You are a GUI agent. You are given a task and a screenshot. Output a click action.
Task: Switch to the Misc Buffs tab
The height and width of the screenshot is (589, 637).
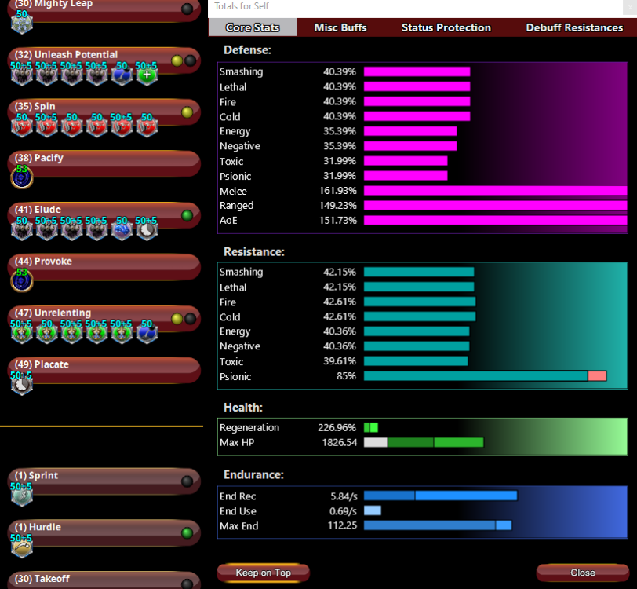(x=340, y=27)
